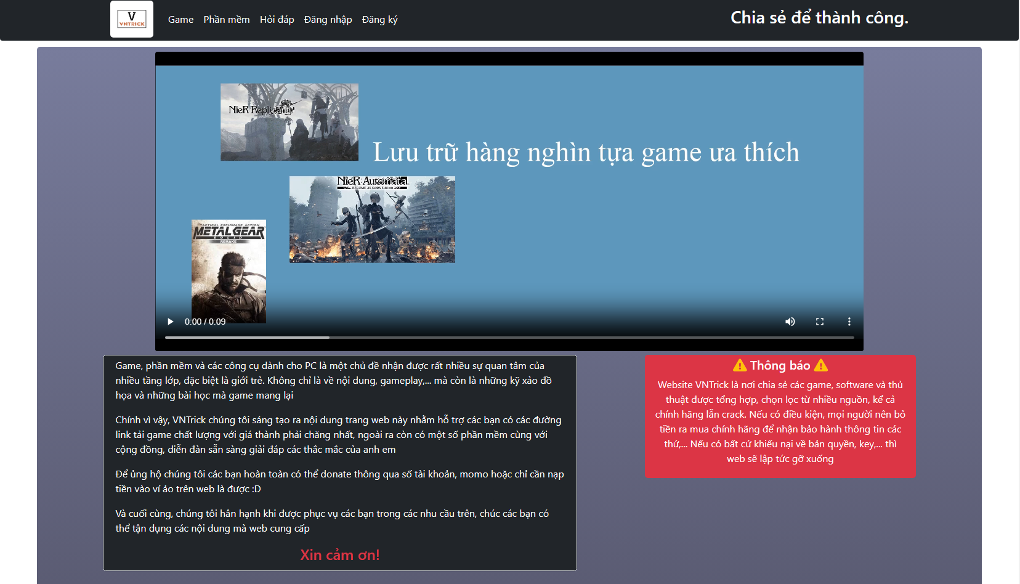Open the Hỏi đáp page
Viewport: 1020px width, 584px height.
pos(277,20)
